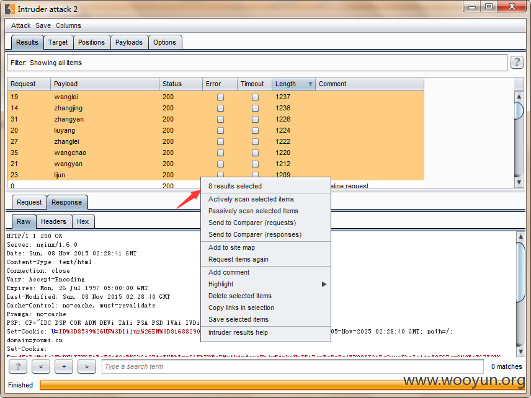Screen dimensions: 531x398
Task: Expand the Highlight submenu arrow
Action: [324, 285]
